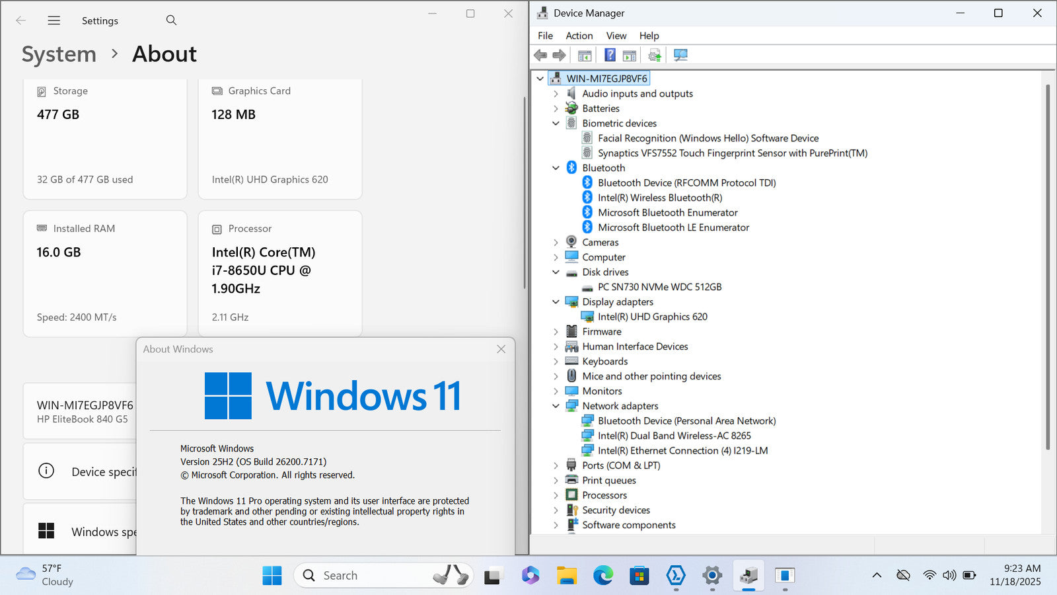Open Settings hamburger navigation menu

(54, 20)
